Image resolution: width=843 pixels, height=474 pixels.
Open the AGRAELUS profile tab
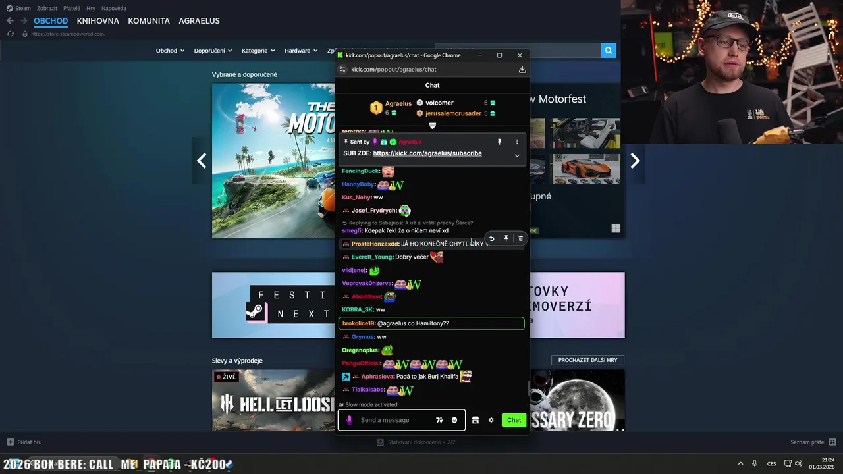click(x=200, y=21)
